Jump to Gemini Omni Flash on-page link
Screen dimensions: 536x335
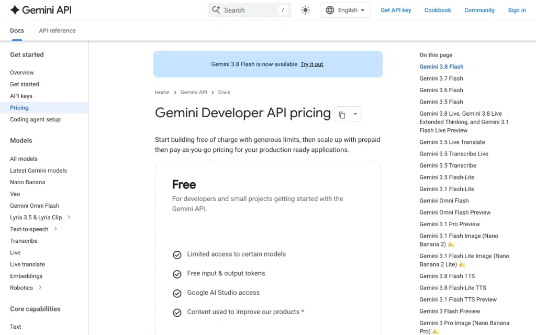[444, 200]
